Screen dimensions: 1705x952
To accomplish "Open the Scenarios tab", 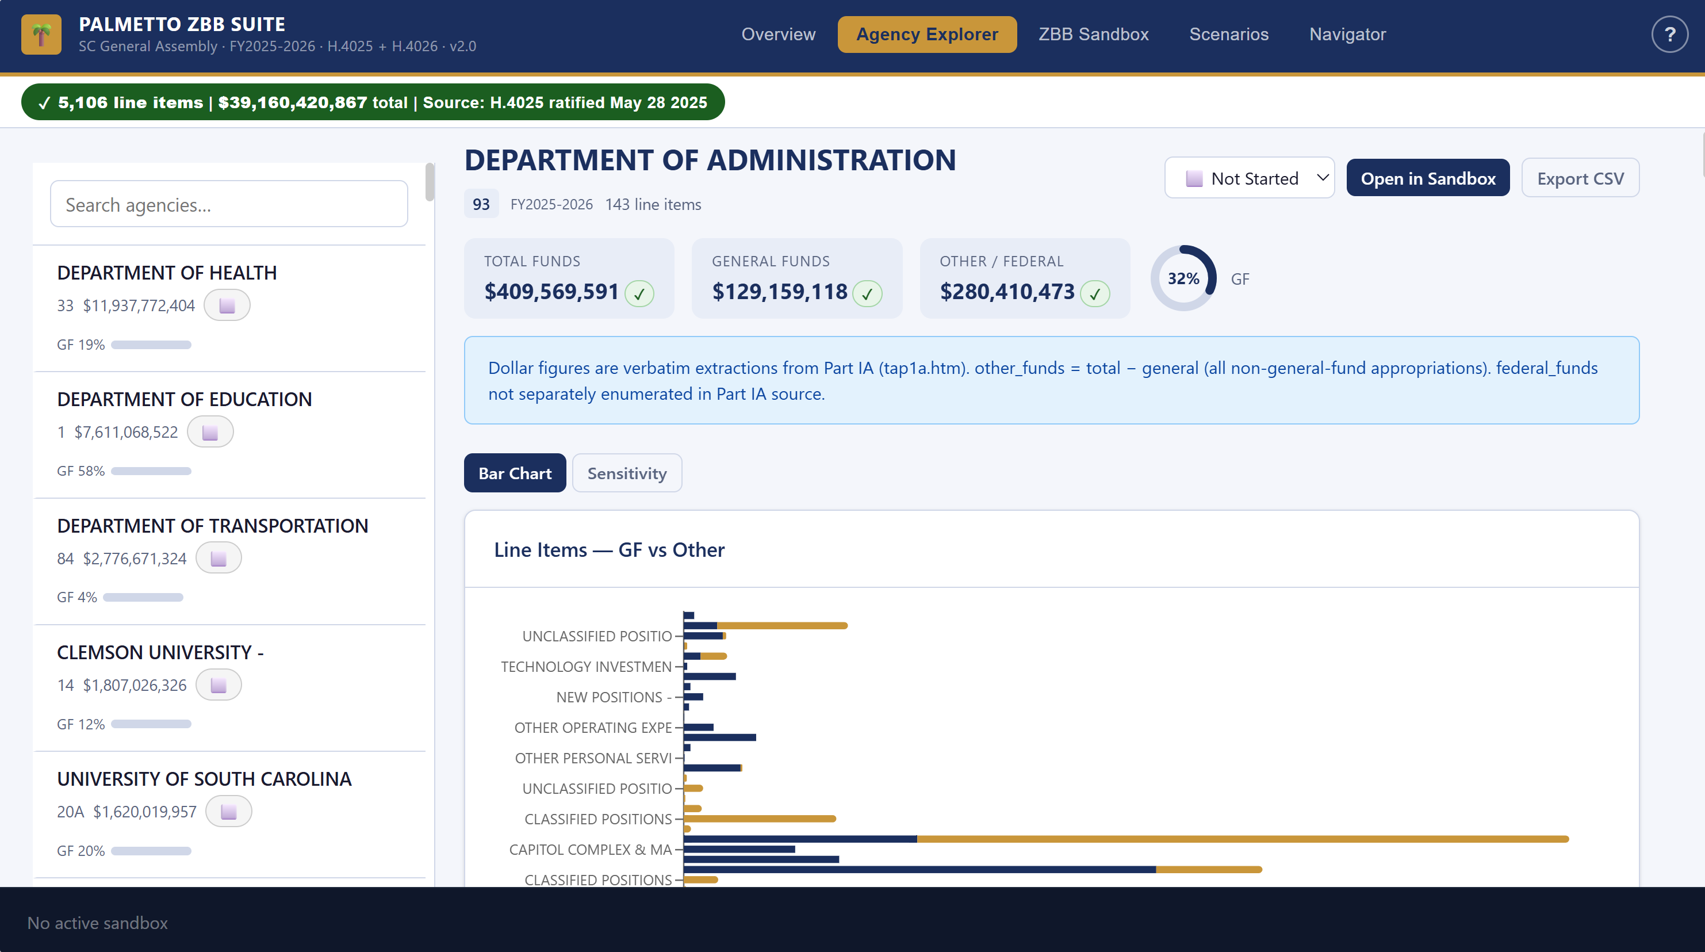I will [x=1228, y=35].
